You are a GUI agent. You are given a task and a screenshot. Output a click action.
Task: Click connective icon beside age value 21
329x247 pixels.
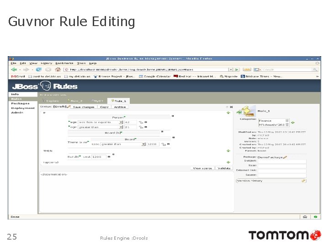click(x=141, y=127)
